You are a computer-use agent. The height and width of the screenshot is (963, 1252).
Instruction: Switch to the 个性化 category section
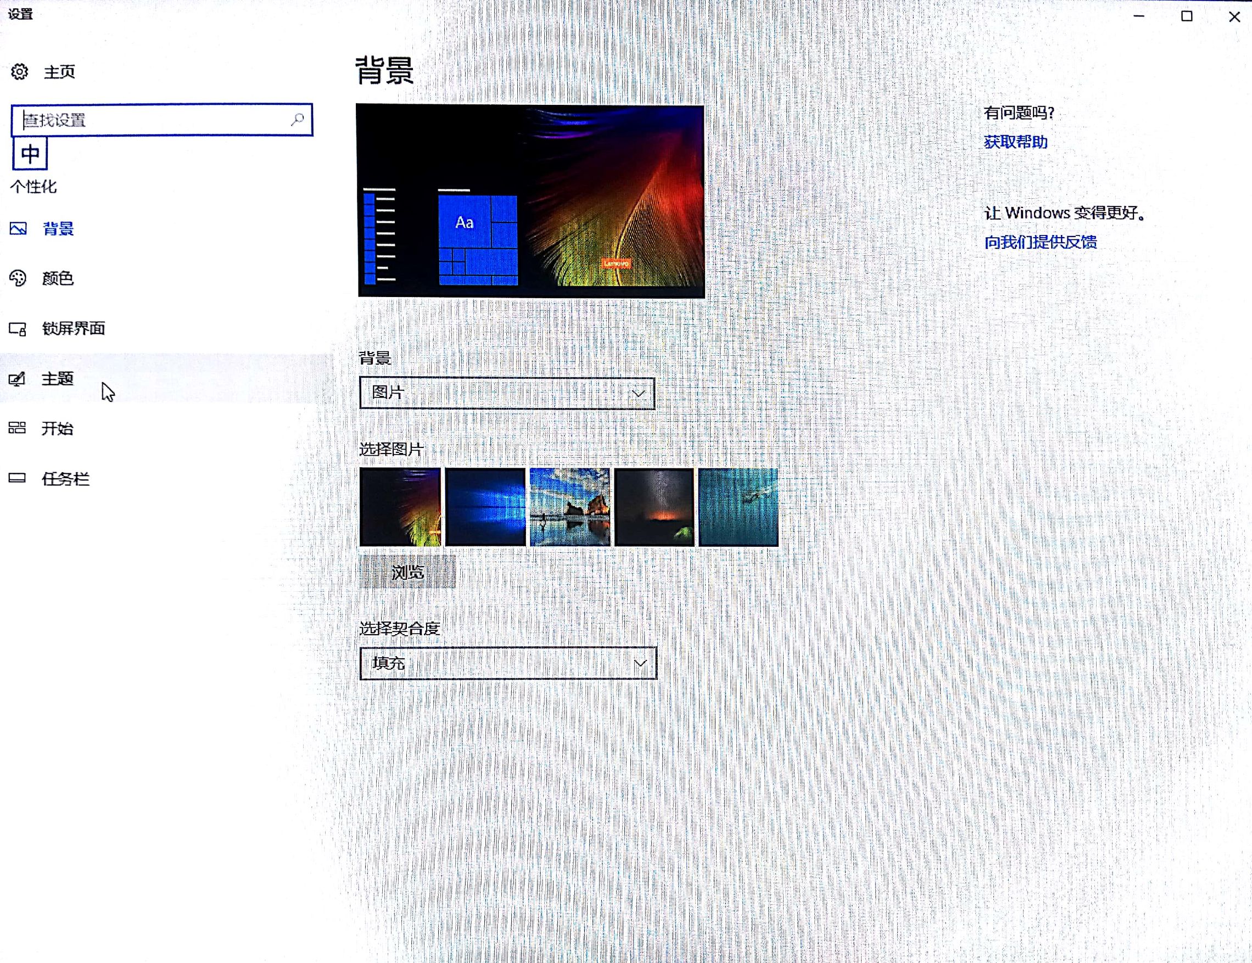coord(33,187)
